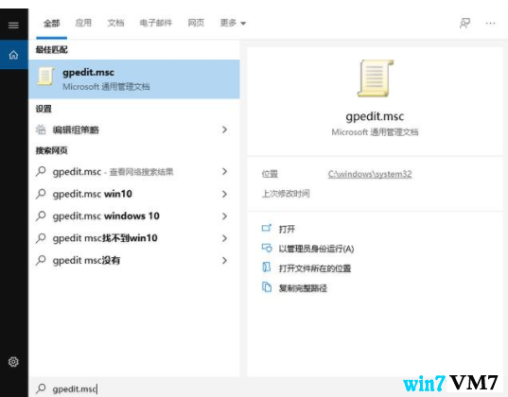Select the large gpedit.msc document icon in preview
The width and height of the screenshot is (508, 397).
point(376,78)
